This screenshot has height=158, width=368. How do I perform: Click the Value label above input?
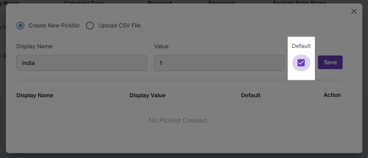point(161,46)
